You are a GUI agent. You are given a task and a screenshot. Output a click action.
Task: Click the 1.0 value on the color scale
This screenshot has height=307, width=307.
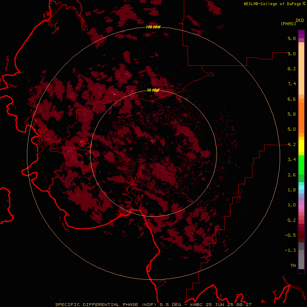tap(292, 205)
